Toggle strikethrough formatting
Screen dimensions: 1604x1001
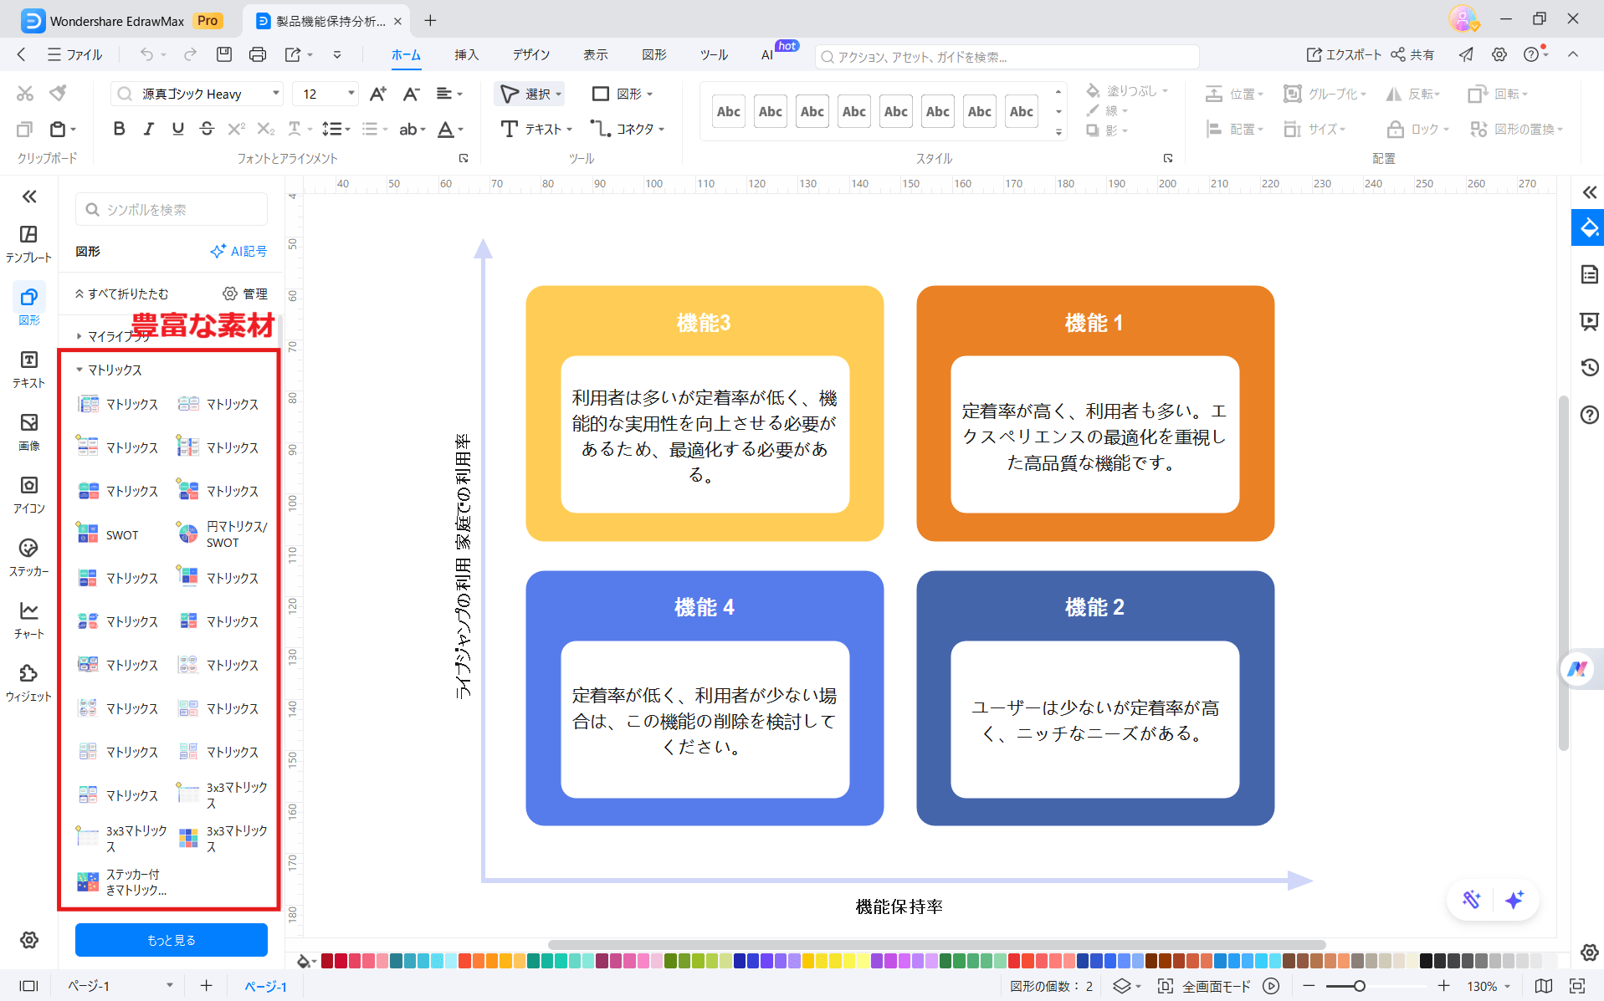coord(207,129)
